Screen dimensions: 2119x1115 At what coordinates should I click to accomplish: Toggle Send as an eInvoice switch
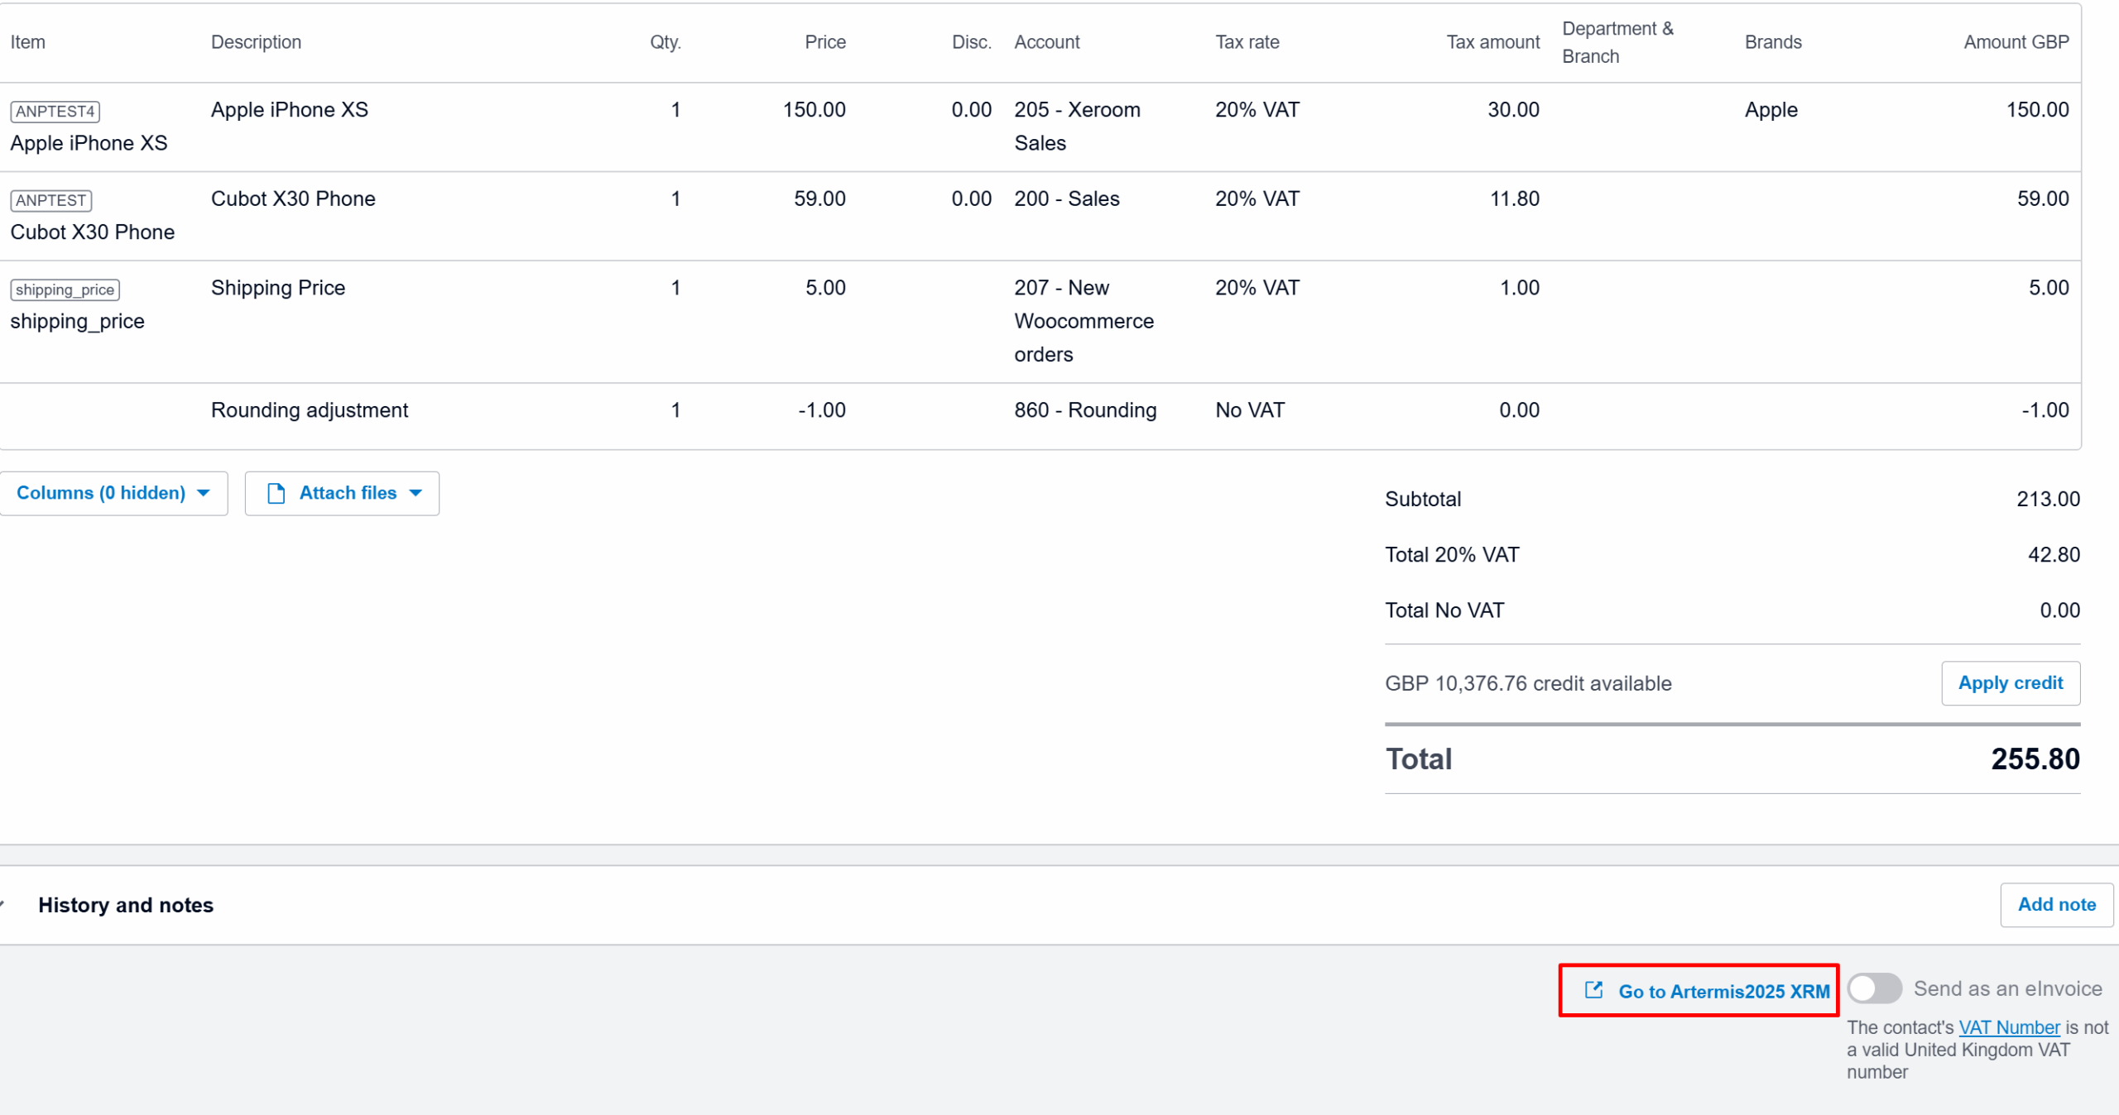[x=1874, y=988]
